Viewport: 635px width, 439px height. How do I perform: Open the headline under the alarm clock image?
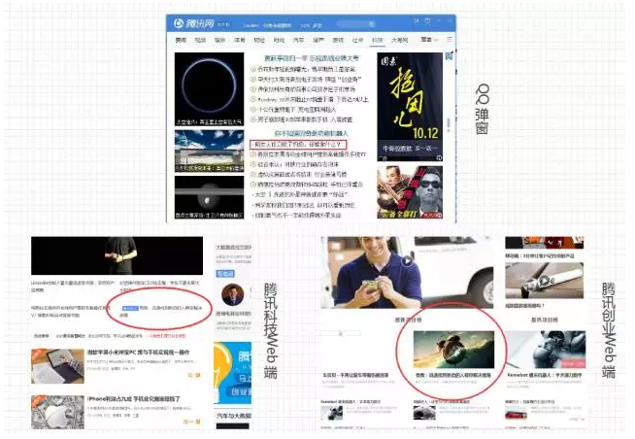[x=453, y=376]
